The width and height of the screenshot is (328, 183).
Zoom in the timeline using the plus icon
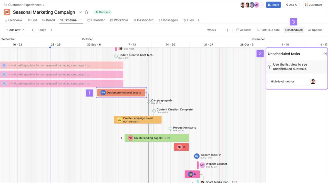(227, 30)
